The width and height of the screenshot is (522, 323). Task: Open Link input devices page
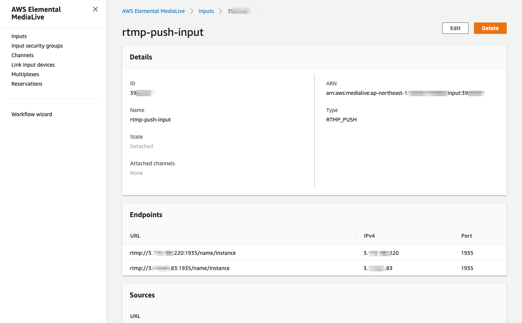coord(33,65)
